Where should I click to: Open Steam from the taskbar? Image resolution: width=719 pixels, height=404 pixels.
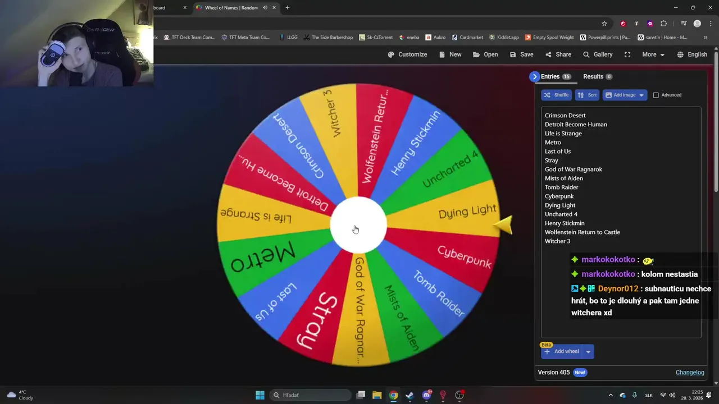(410, 395)
